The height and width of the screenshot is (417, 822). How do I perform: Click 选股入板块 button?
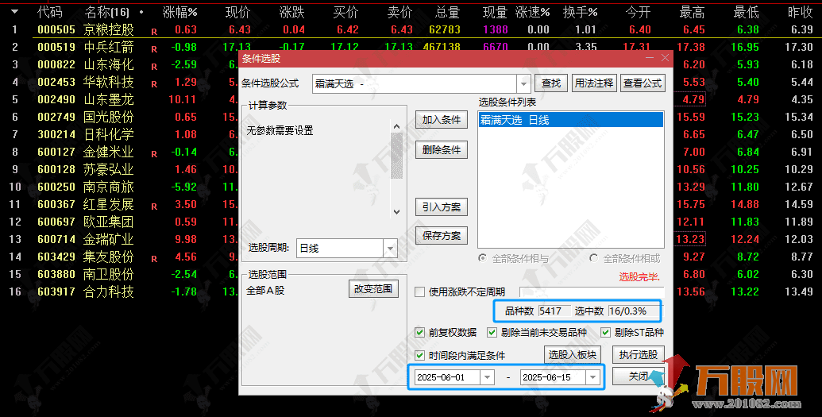(x=573, y=355)
